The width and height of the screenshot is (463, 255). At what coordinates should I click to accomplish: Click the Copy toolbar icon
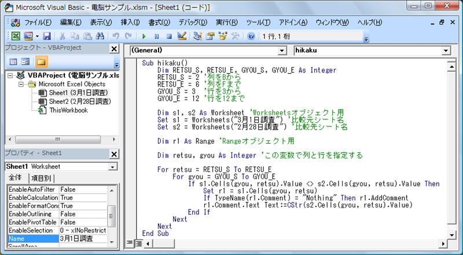[x=75, y=36]
